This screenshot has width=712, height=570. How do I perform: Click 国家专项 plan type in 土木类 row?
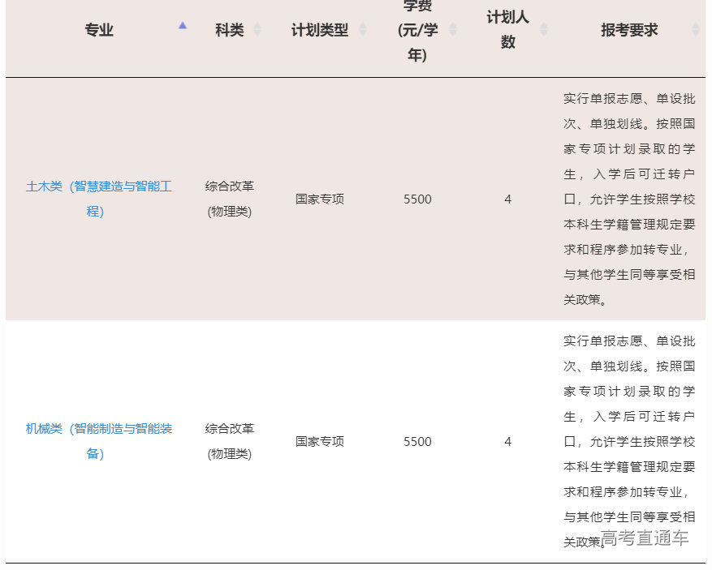coord(320,199)
